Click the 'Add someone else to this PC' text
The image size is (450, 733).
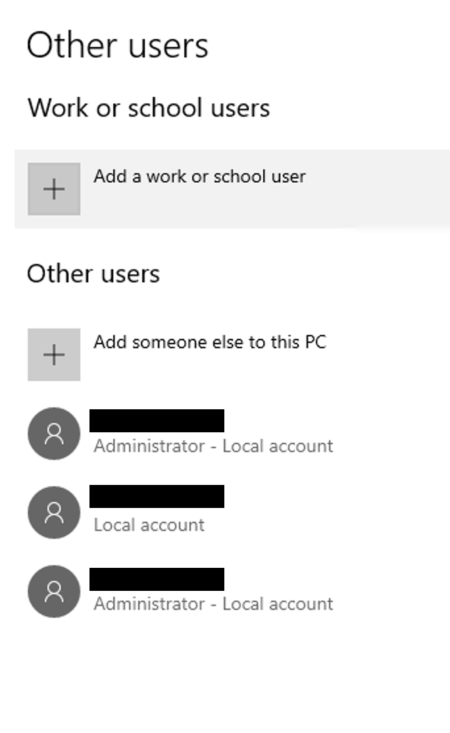[209, 342]
